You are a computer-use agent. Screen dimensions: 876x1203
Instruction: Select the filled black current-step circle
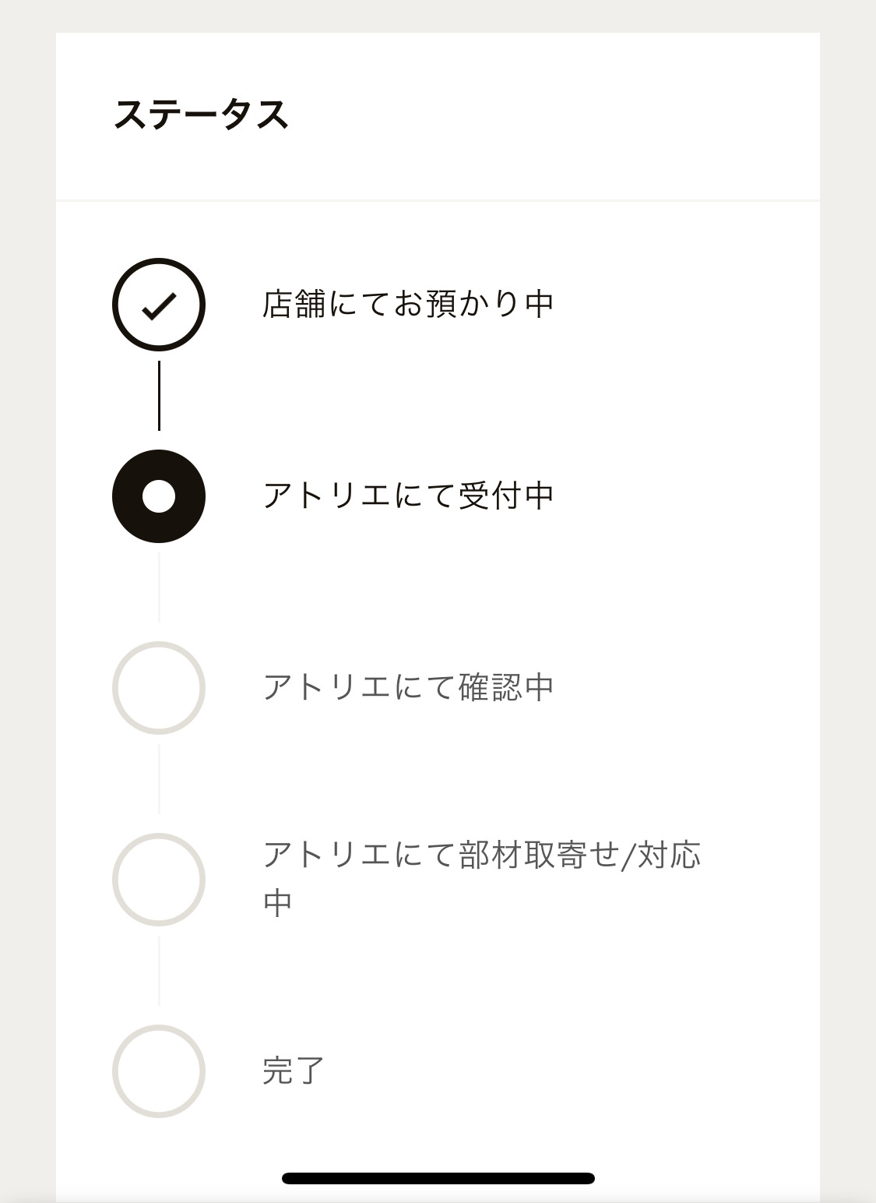[x=159, y=496]
